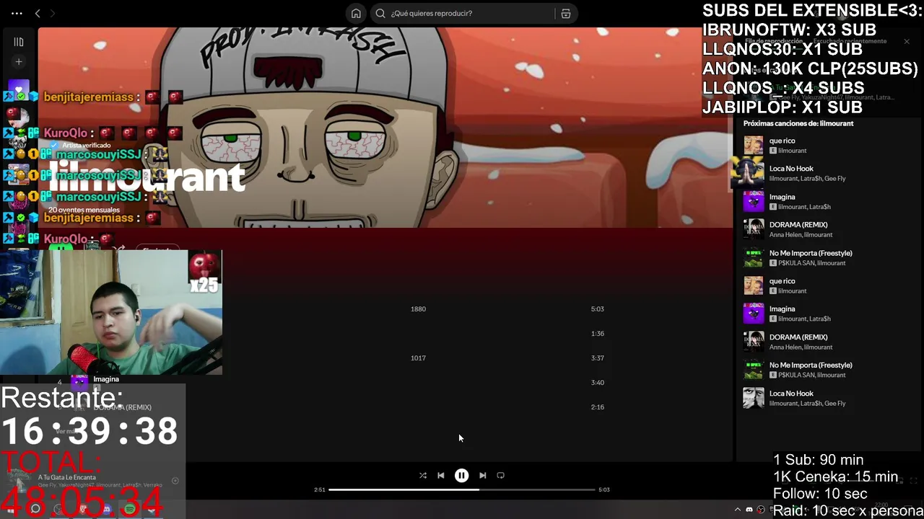Click the elapsed time 2:51 label
The image size is (924, 519).
coord(319,489)
